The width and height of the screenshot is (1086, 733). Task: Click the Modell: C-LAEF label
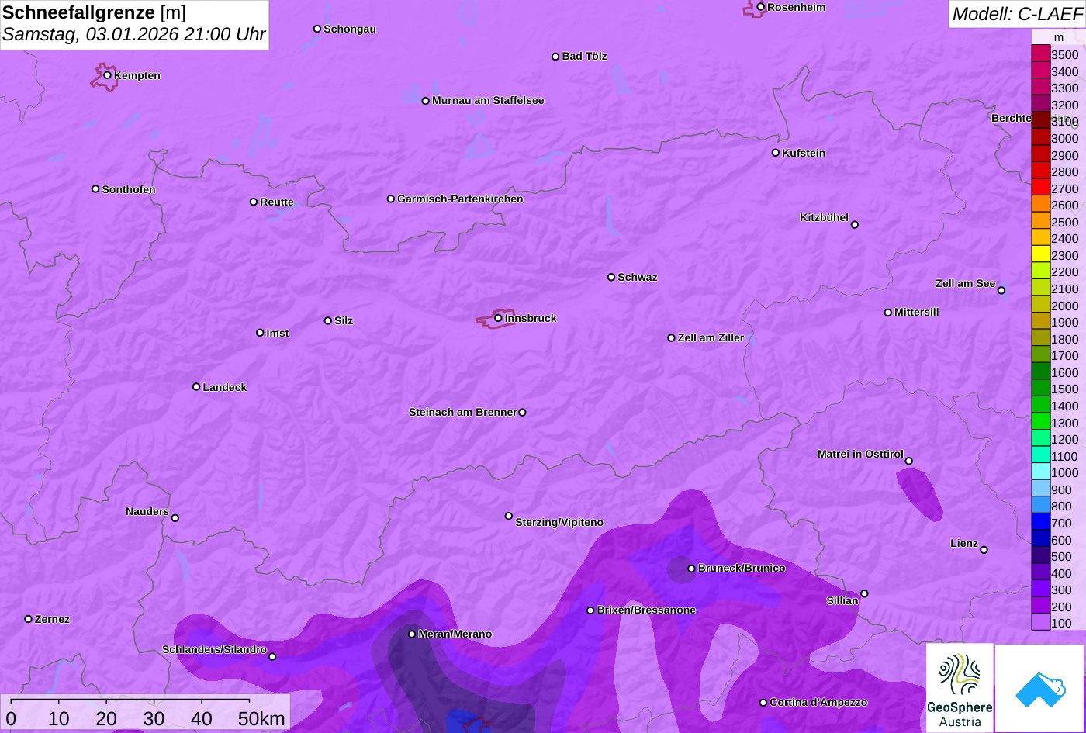1016,14
